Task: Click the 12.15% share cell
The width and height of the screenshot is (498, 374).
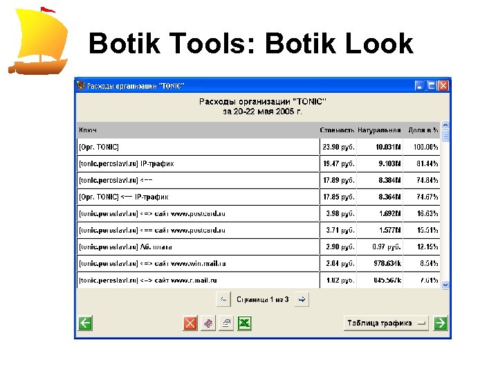Action: tap(422, 247)
